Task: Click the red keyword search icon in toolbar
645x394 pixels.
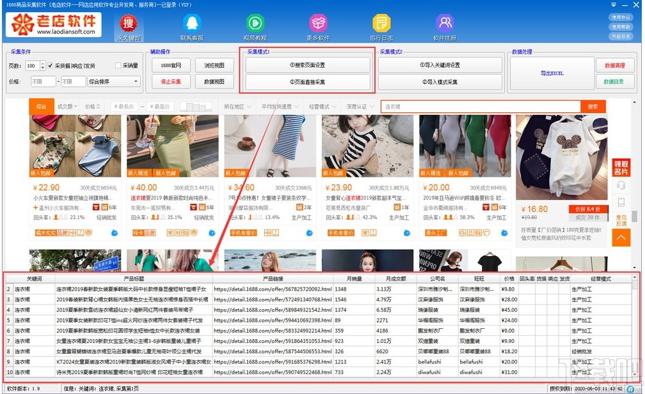Action: pyautogui.click(x=128, y=22)
